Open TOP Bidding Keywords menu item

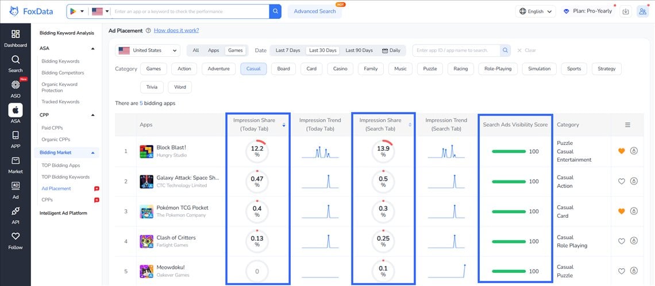[65, 177]
